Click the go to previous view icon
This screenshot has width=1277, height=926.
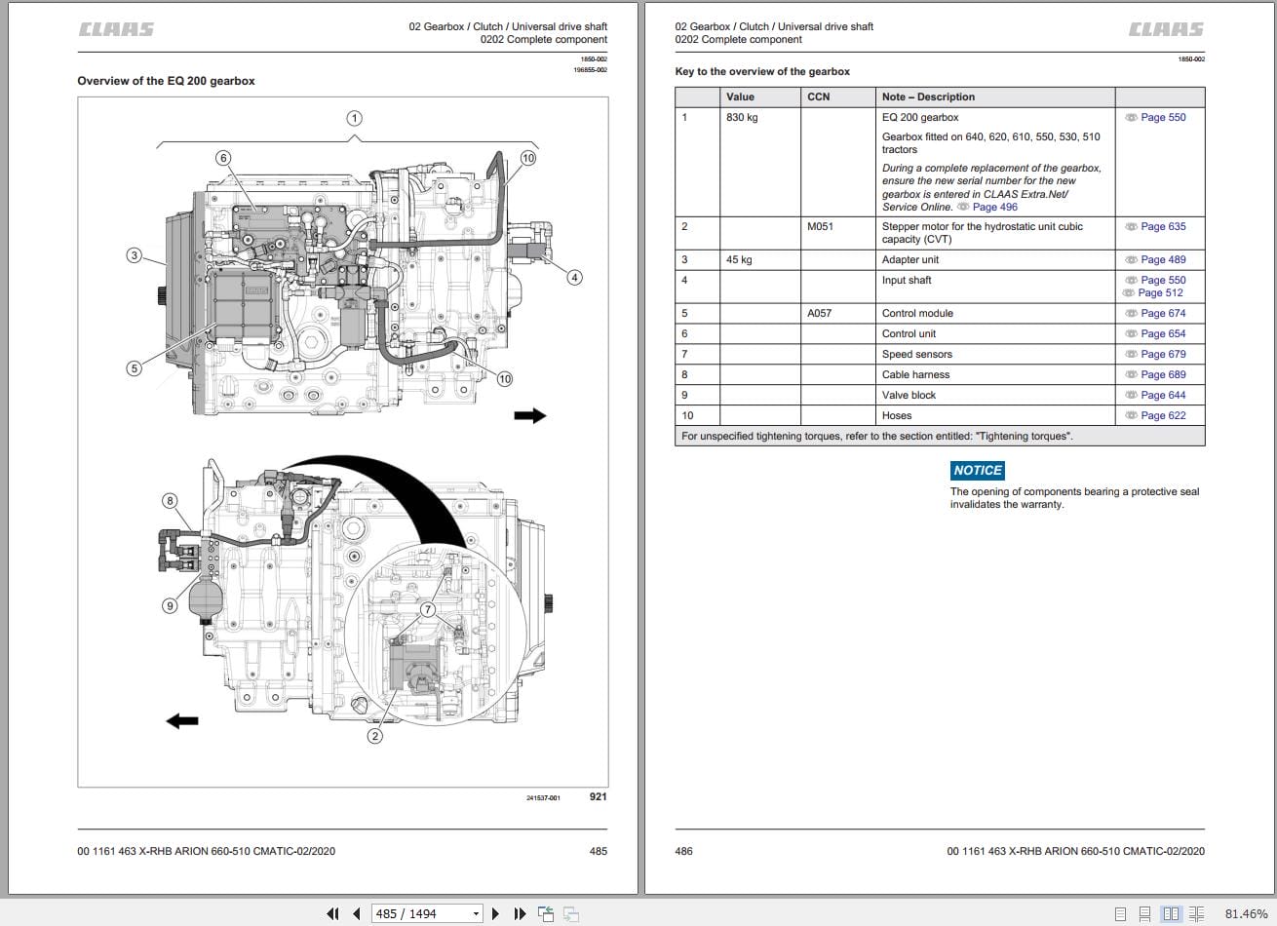click(x=546, y=913)
